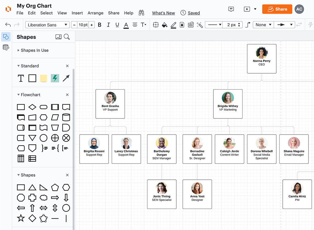This screenshot has width=314, height=230.
Task: Open the Insert menu
Action: coord(77,13)
